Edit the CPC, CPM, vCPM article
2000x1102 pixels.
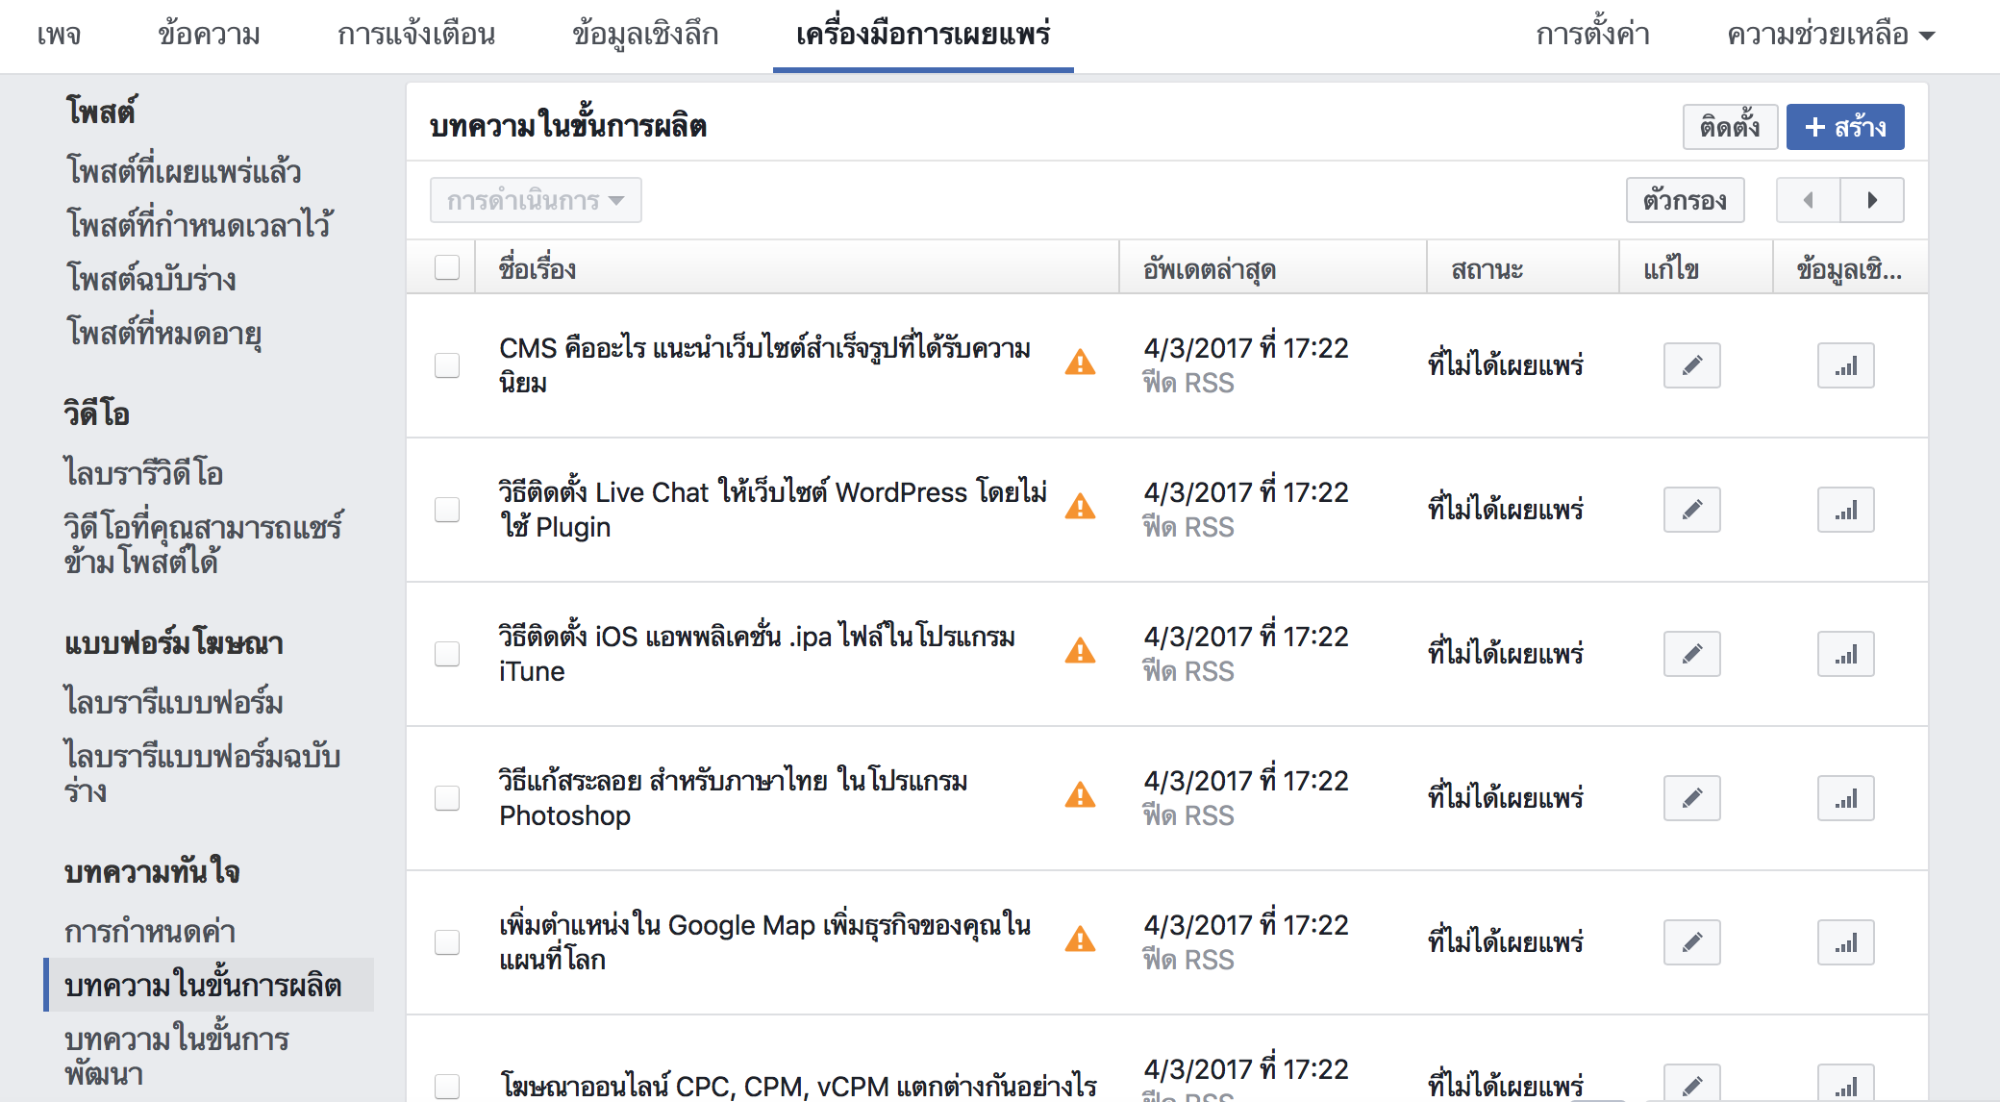[1691, 1085]
